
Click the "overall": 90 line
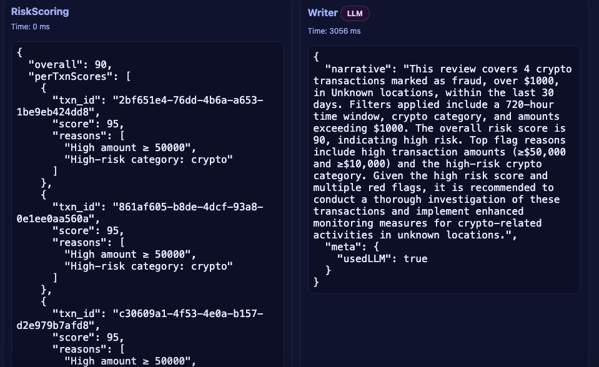tap(70, 64)
